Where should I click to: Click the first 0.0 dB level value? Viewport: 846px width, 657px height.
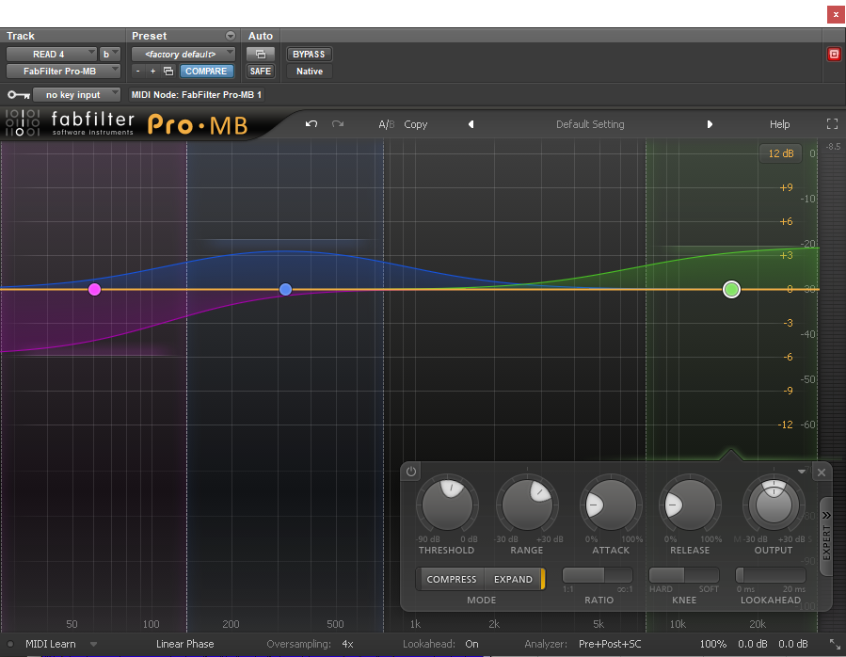(x=752, y=644)
